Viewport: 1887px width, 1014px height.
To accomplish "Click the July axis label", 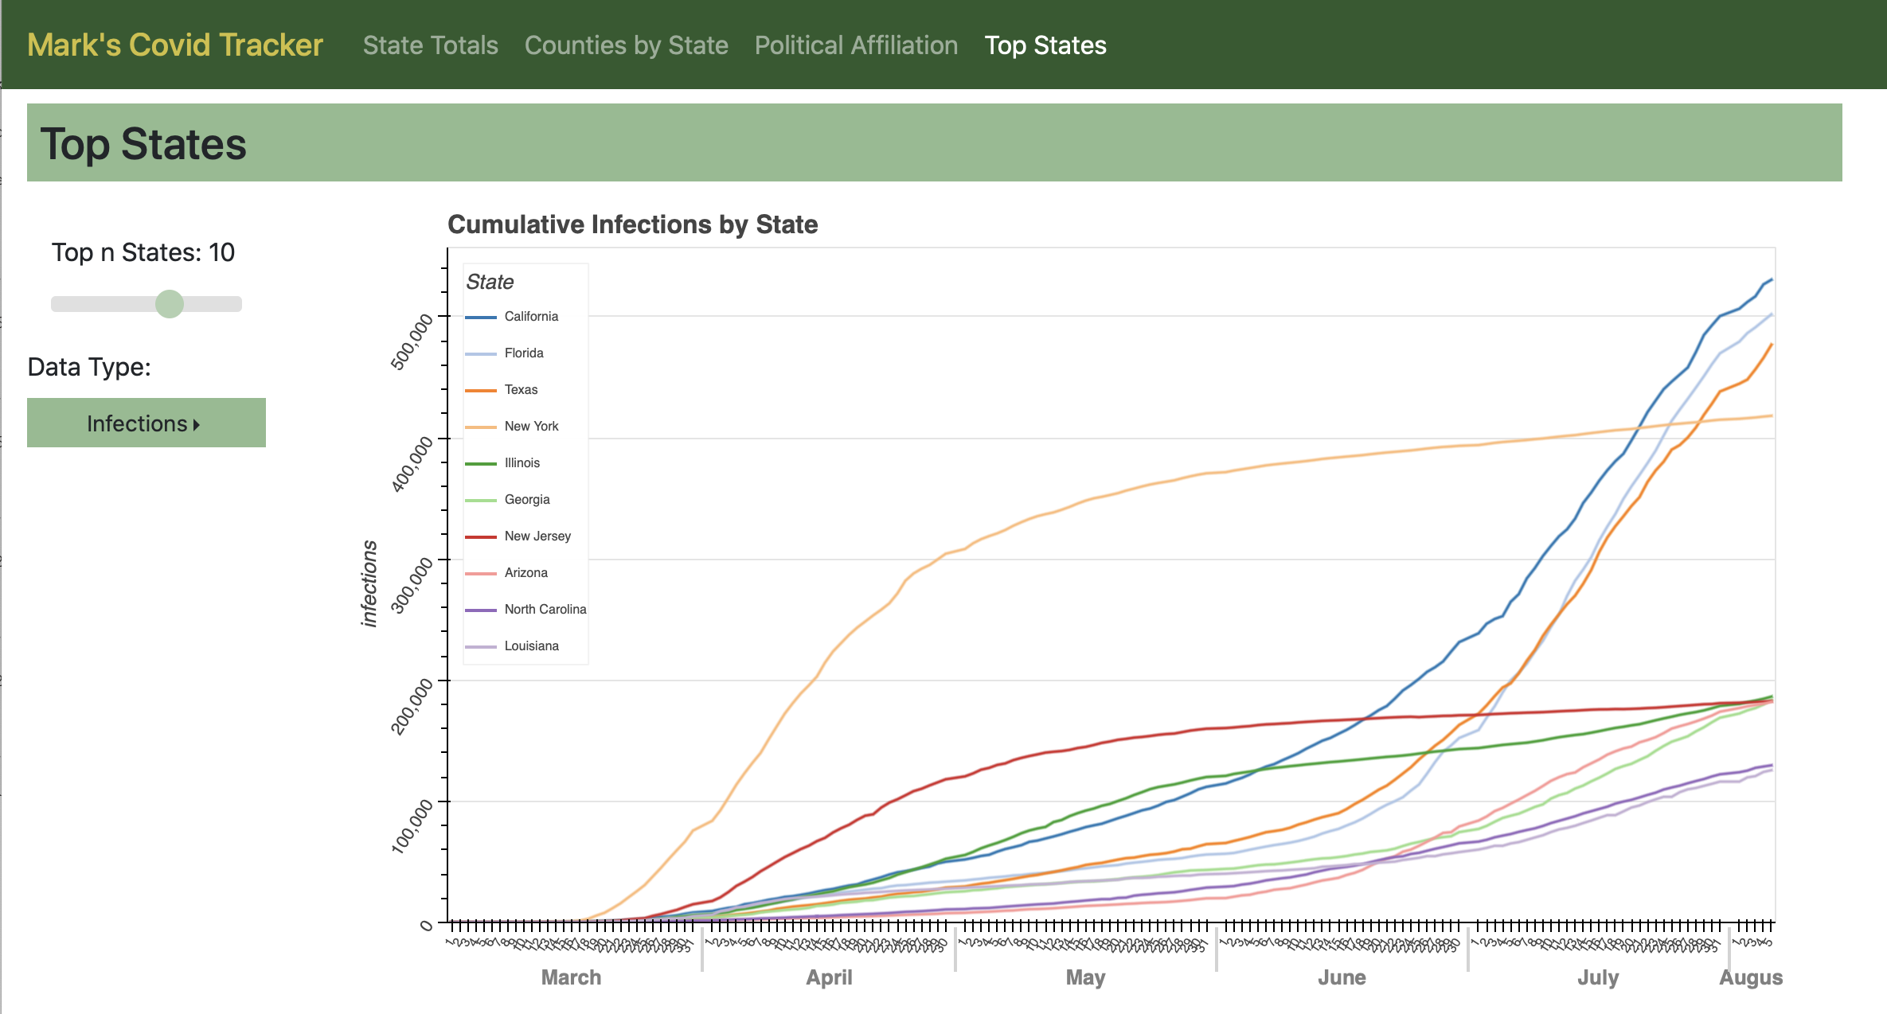I will (1598, 977).
